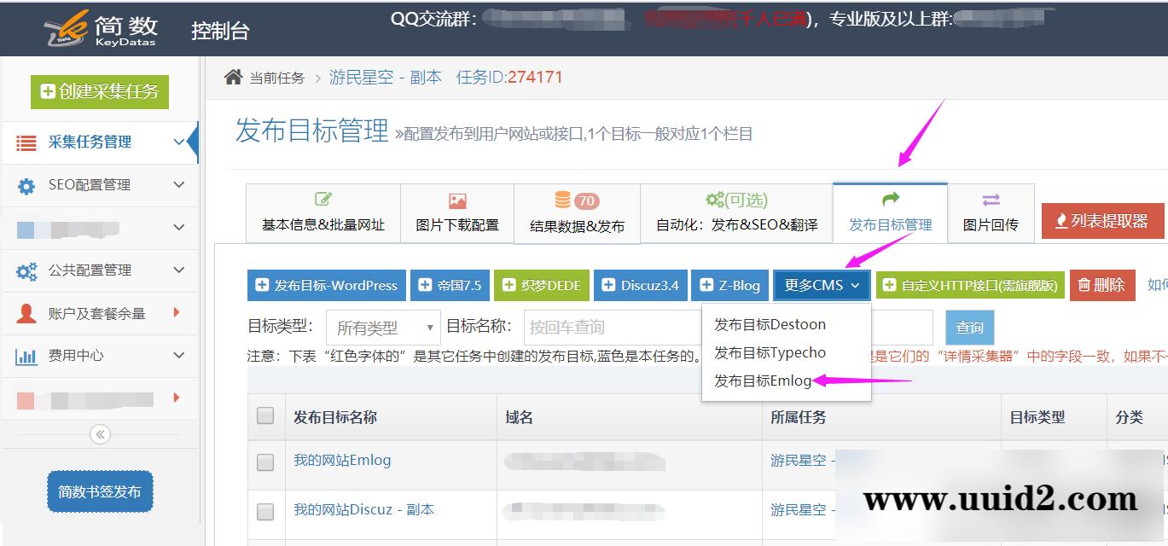Select 发布目标Emlog from dropdown menu
The height and width of the screenshot is (546, 1168).
pos(763,381)
